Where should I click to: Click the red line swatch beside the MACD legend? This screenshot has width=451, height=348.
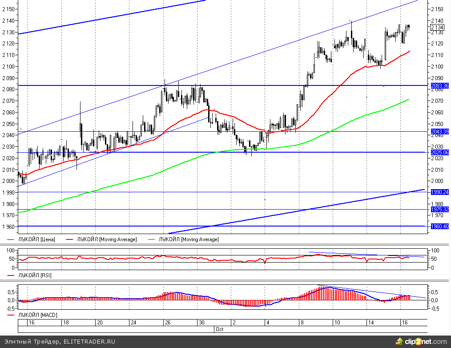11,315
